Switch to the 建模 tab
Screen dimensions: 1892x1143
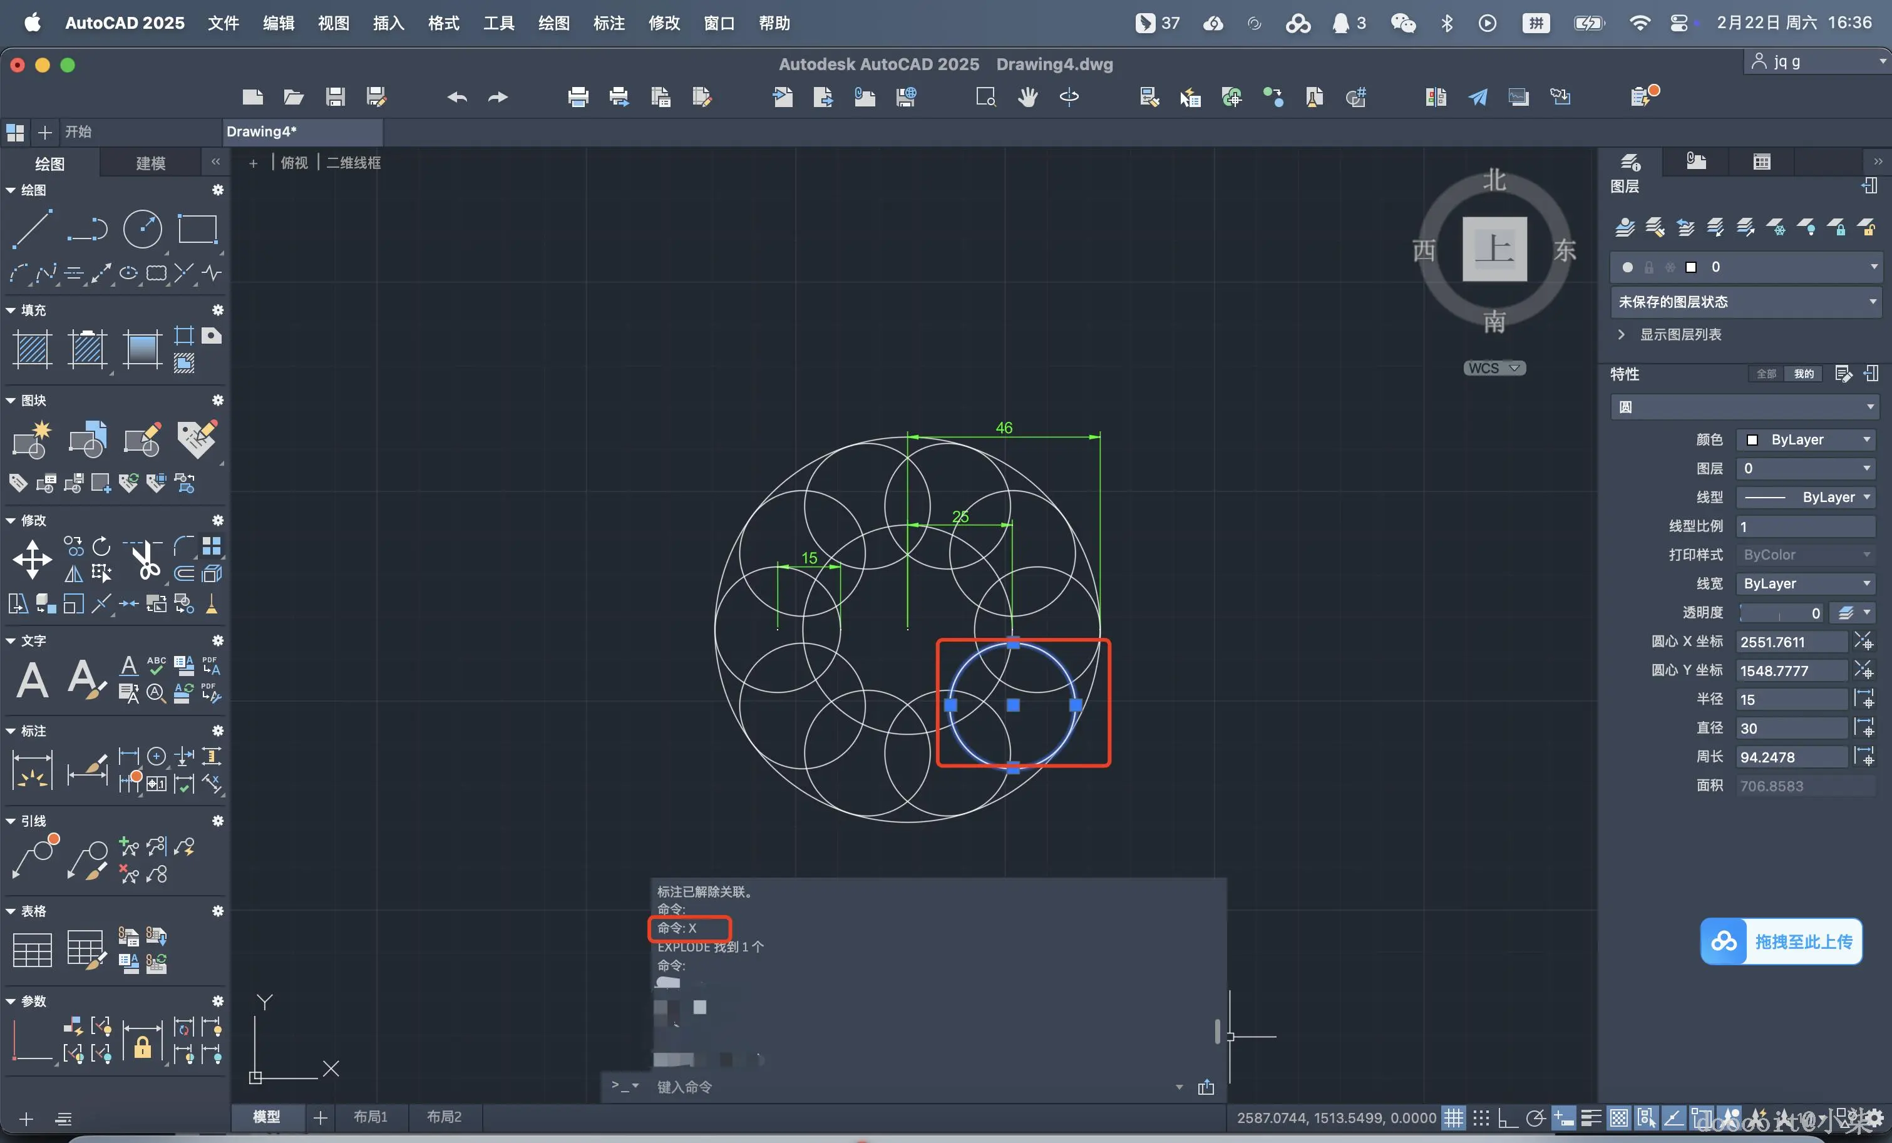[150, 163]
